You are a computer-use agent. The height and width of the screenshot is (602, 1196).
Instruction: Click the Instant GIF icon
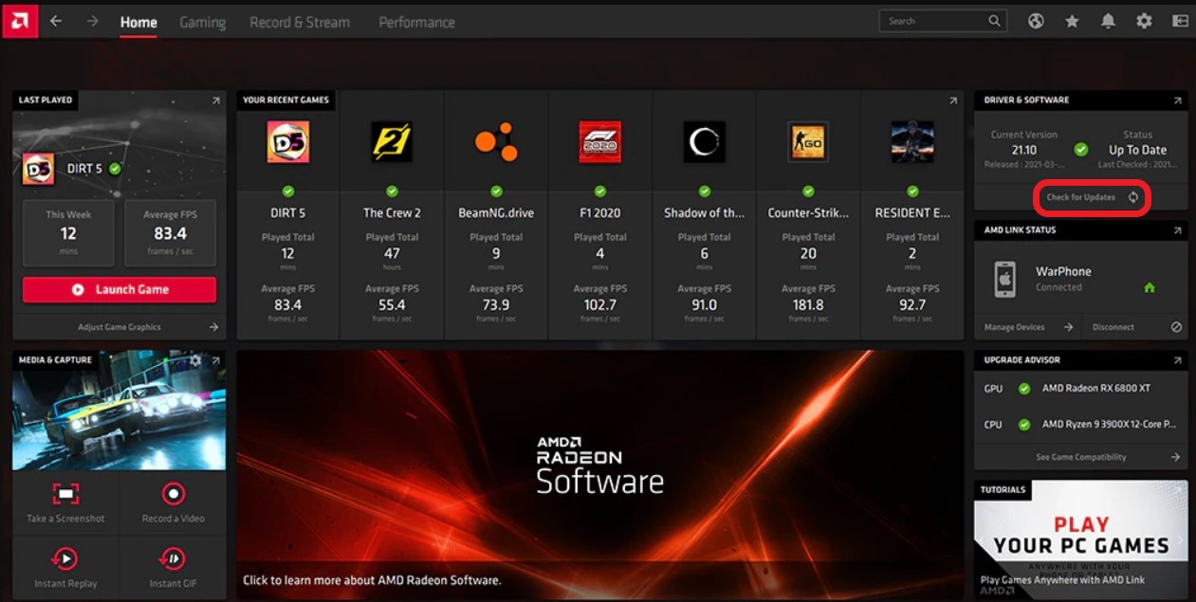[173, 557]
